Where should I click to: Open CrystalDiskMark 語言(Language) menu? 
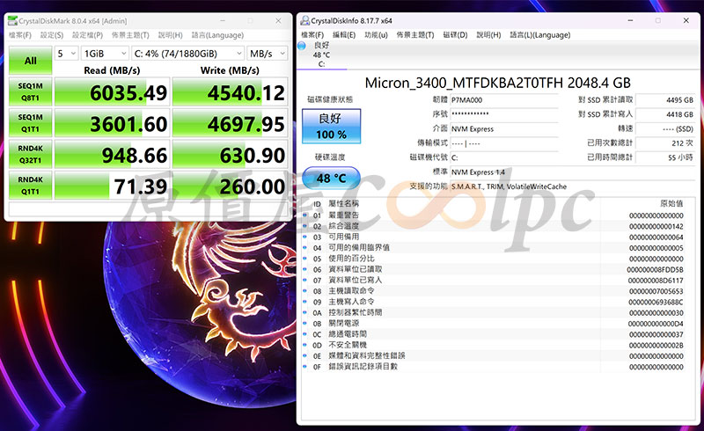pos(217,35)
